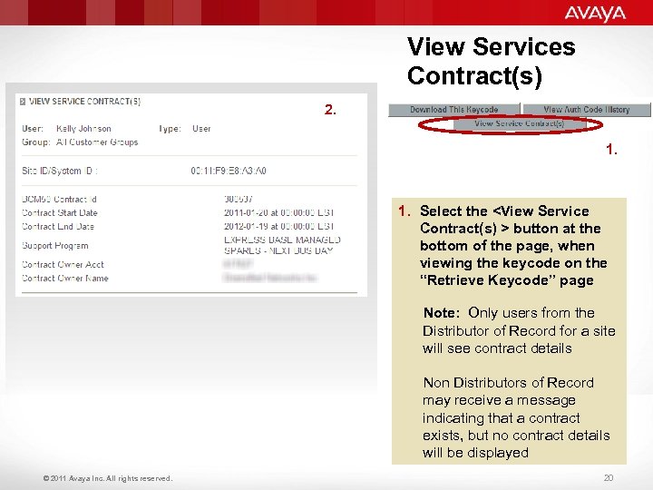Click the Contract Owner Acct label

click(63, 265)
